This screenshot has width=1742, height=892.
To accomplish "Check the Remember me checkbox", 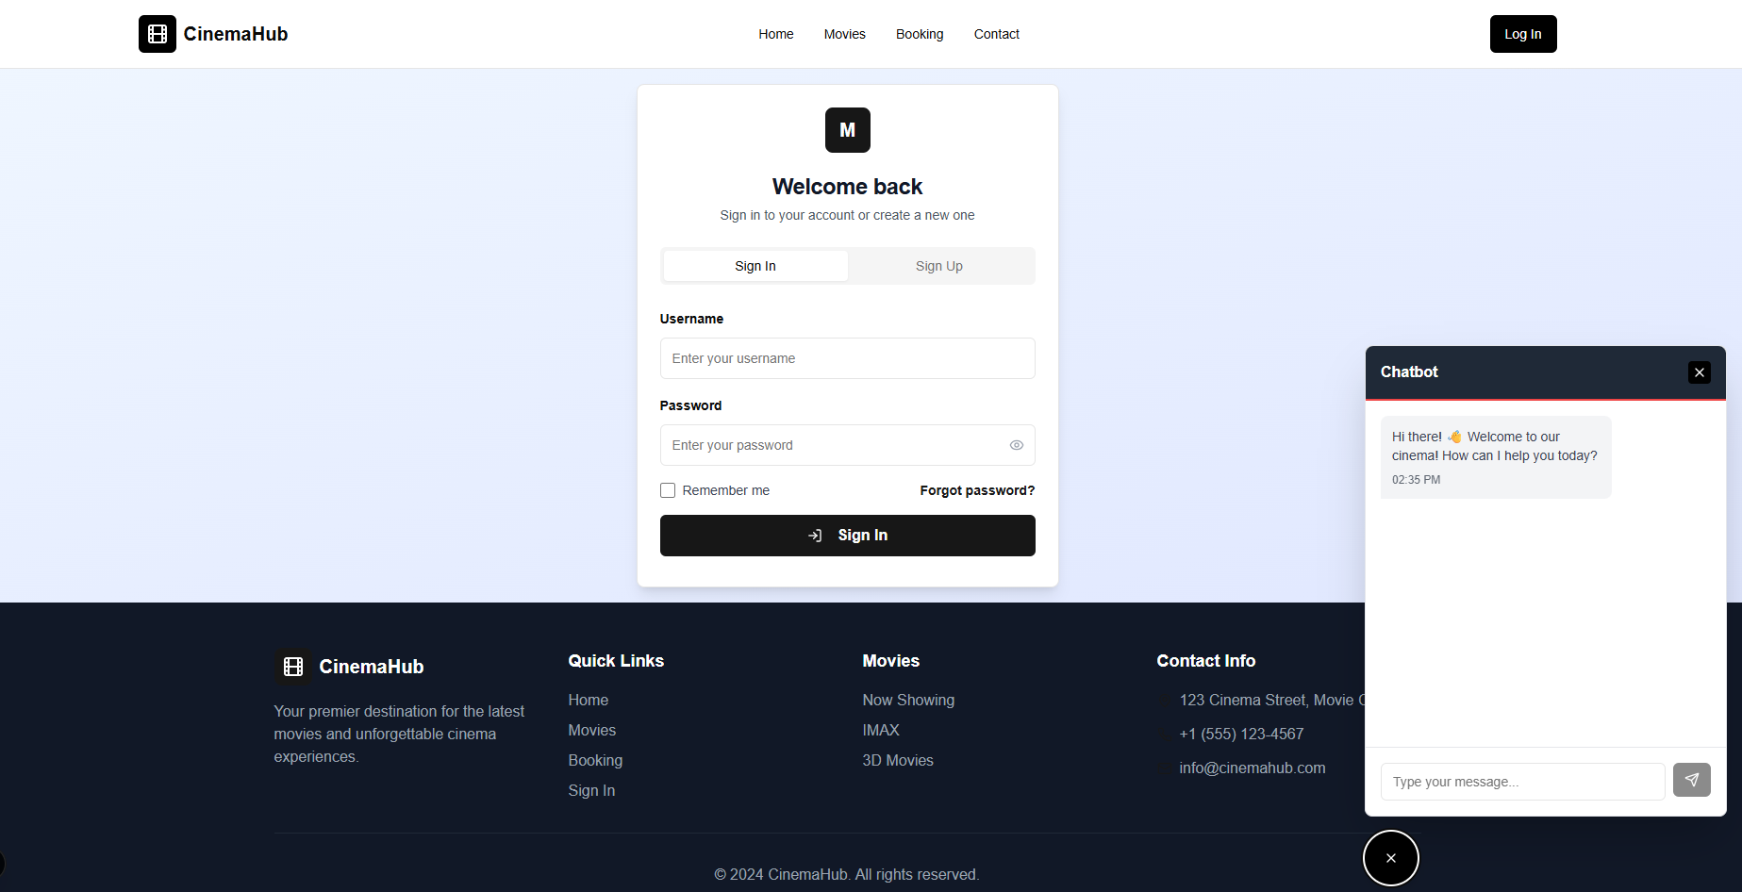I will [x=668, y=490].
